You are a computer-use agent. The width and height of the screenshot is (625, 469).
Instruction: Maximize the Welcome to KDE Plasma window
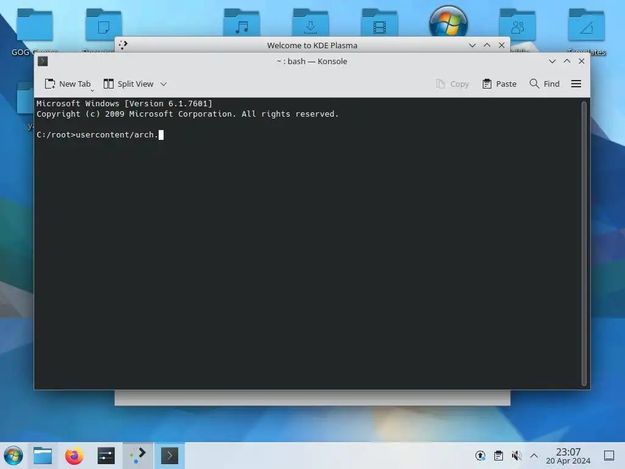click(487, 45)
